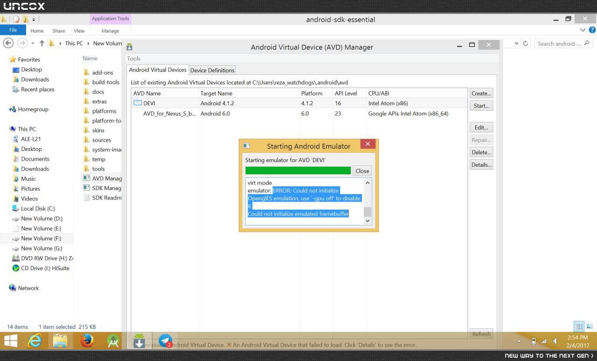Select the tools folder in the file list
Viewport: 597px width, 361px height.
98,169
